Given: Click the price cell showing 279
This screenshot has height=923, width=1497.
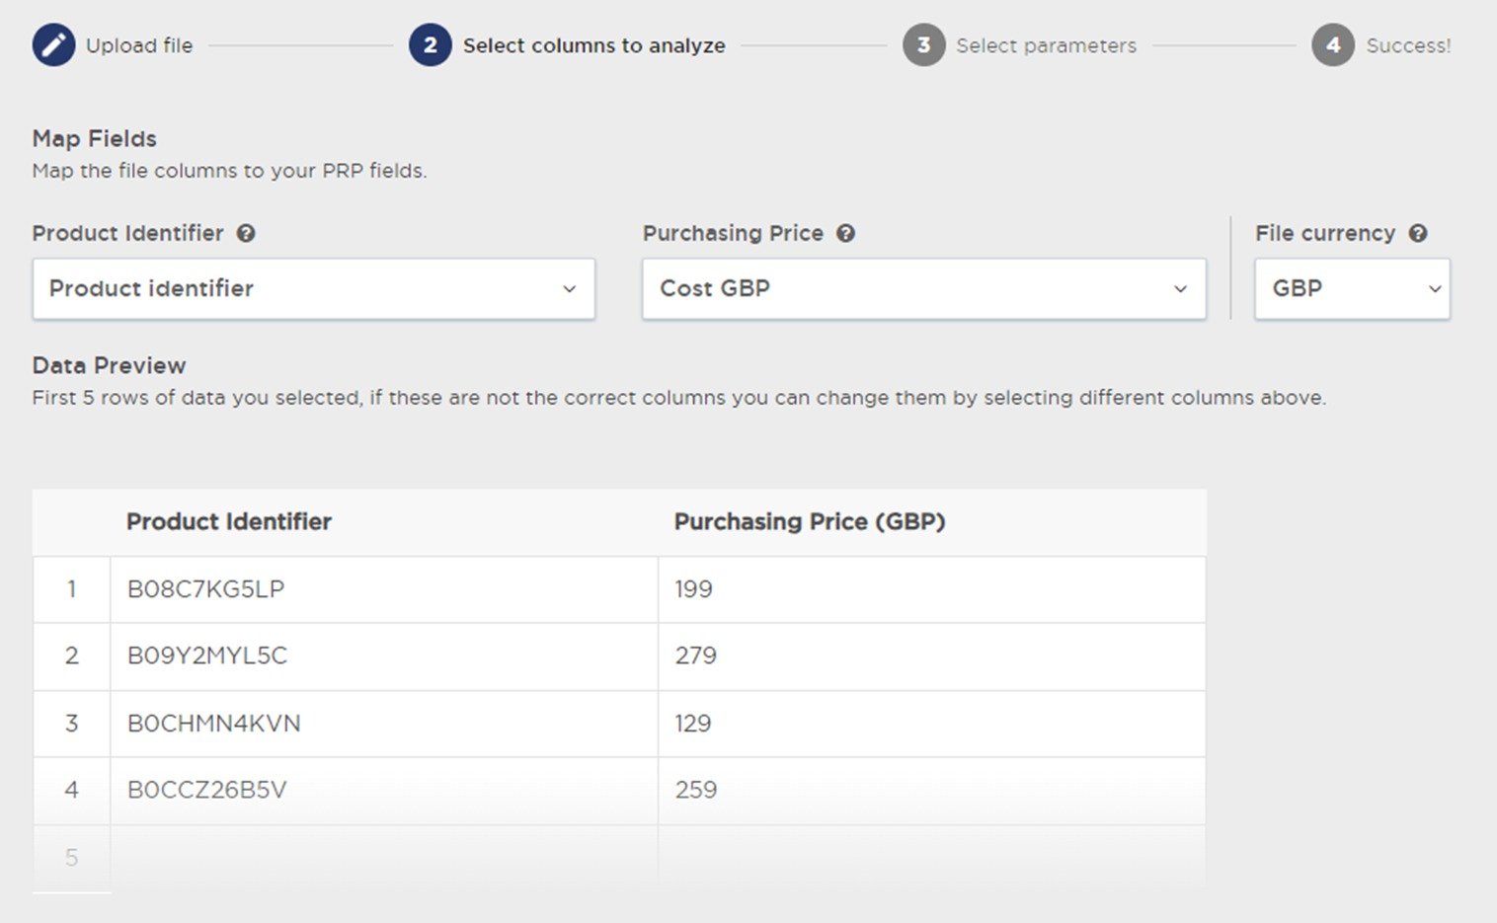Looking at the screenshot, I should [694, 655].
